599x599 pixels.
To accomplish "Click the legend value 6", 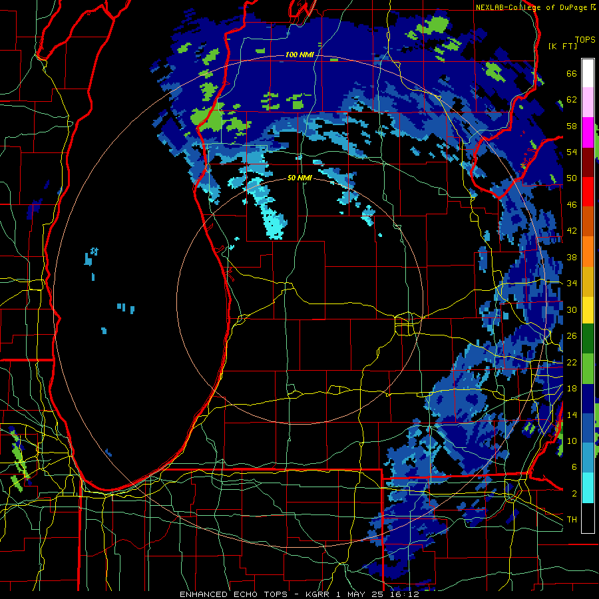I will click(574, 467).
